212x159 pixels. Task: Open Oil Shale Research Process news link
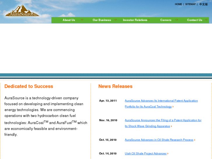click(x=159, y=140)
